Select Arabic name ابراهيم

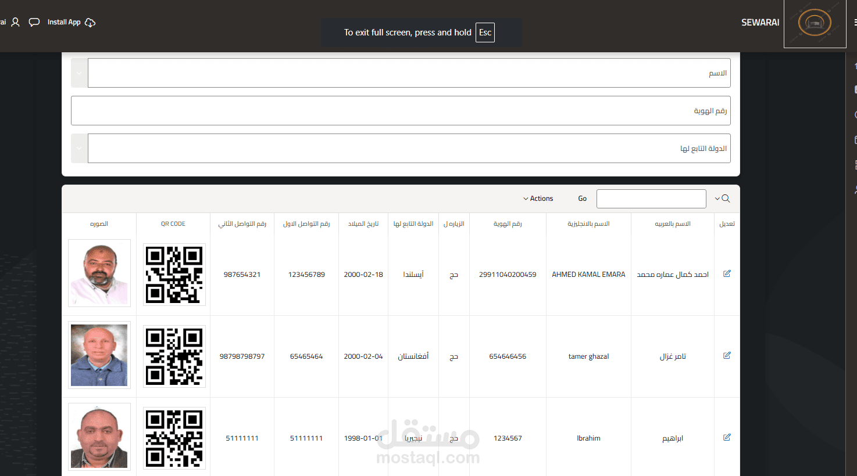[673, 438]
